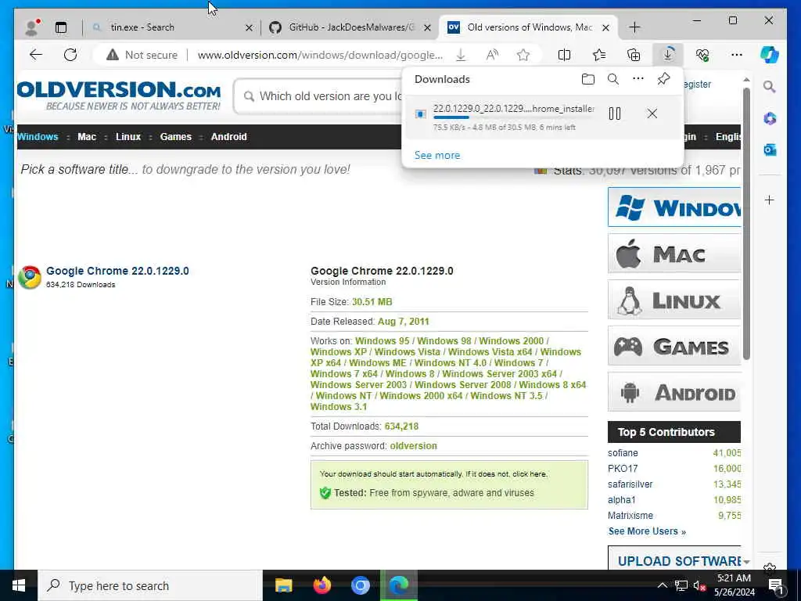Open the Read aloud icon
The image size is (801, 601).
tap(493, 55)
